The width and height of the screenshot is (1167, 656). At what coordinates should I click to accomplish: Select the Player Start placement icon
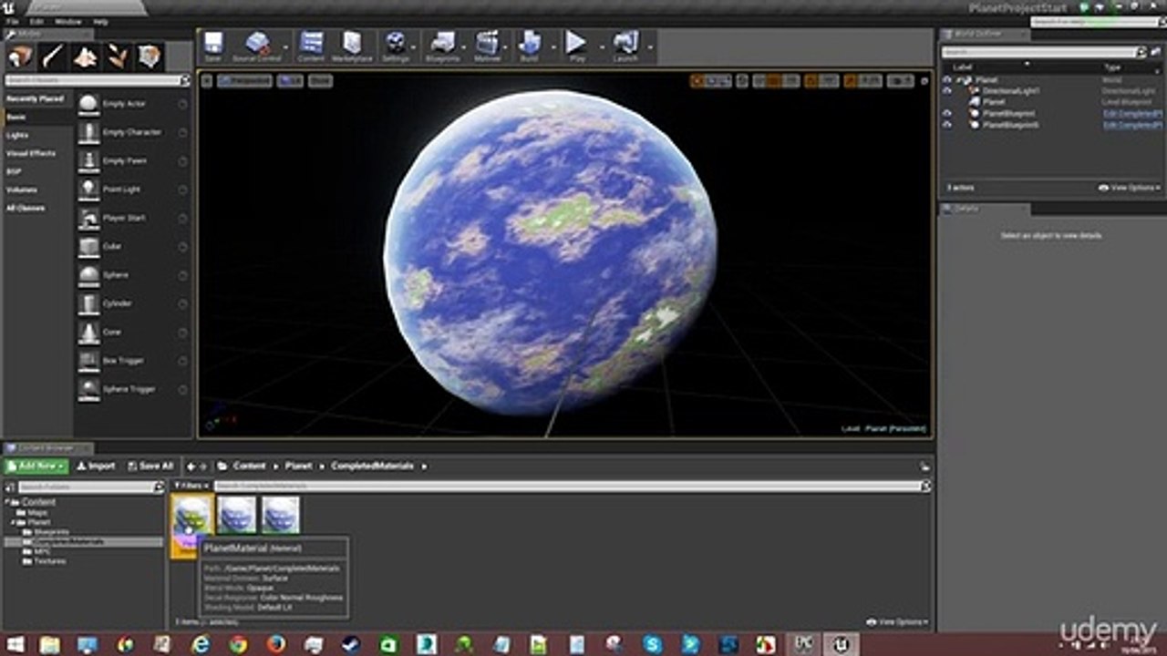(88, 218)
